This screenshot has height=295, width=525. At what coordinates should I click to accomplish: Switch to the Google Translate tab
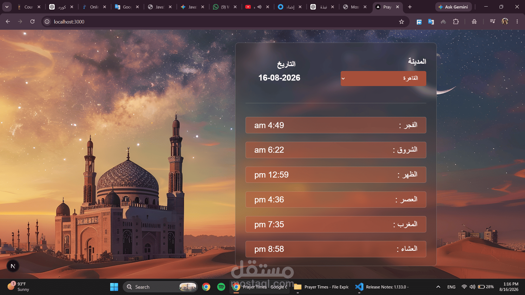(x=127, y=7)
